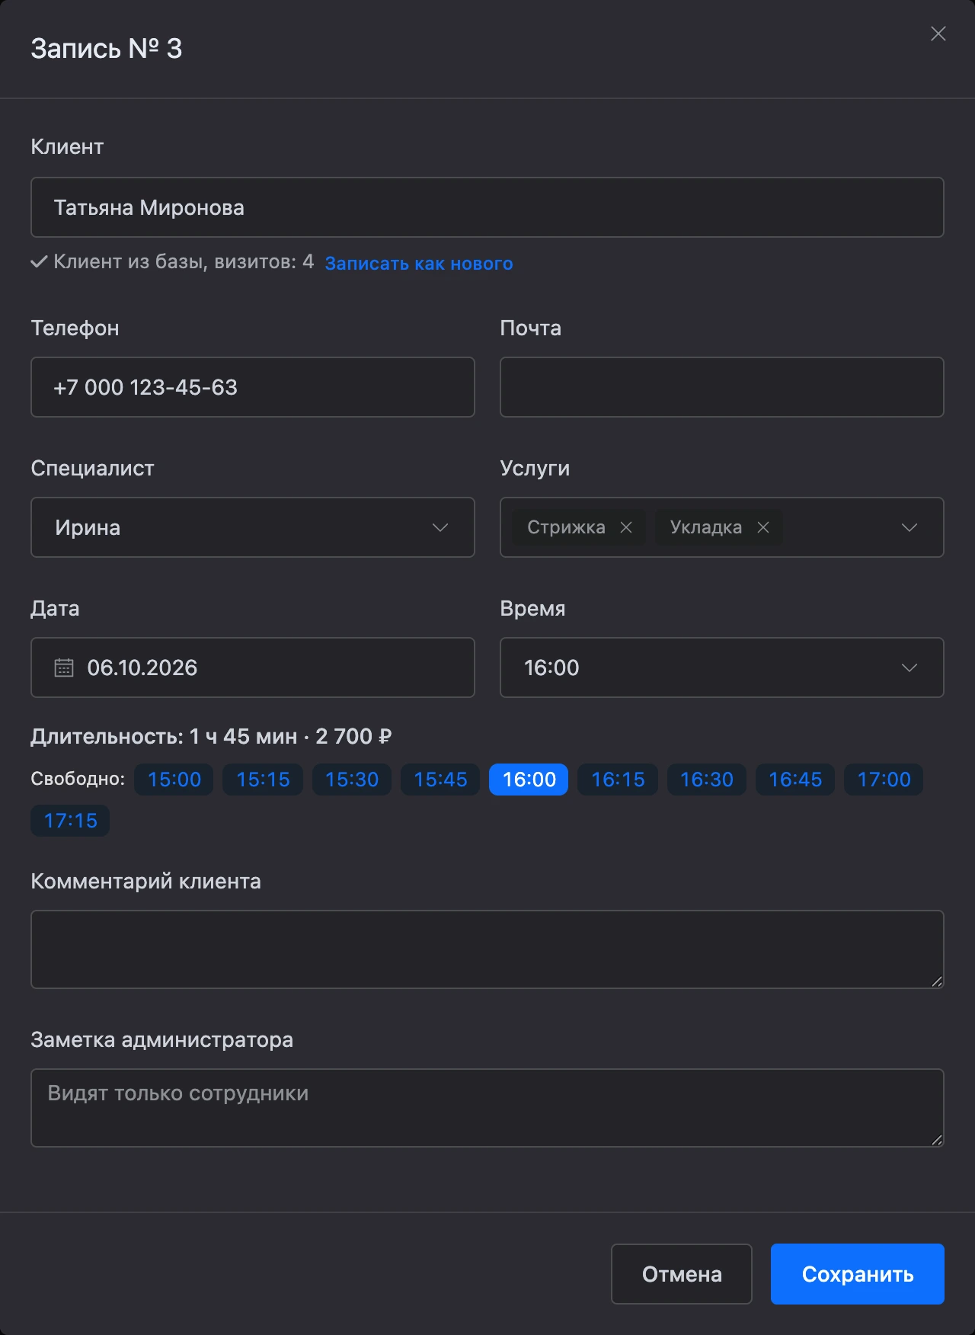Select the 15:15 free time slot
The image size is (975, 1335).
[263, 780]
